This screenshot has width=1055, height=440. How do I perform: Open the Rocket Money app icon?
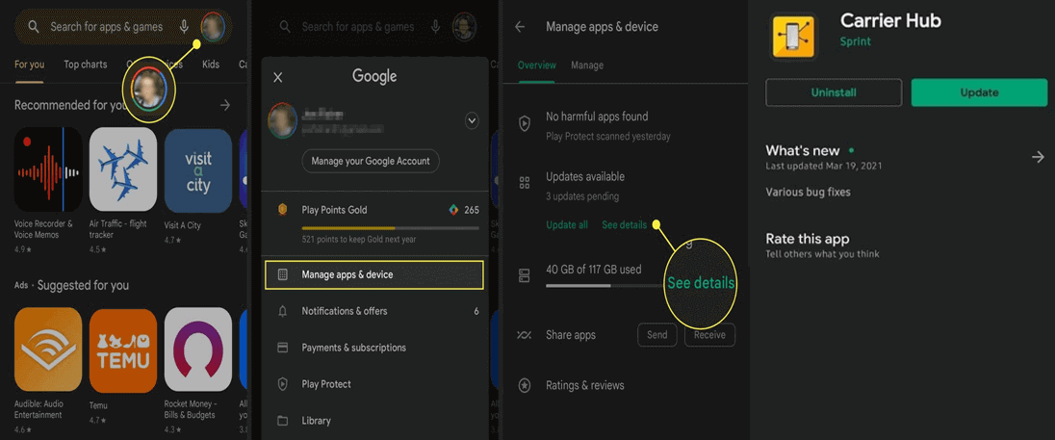[x=197, y=349]
